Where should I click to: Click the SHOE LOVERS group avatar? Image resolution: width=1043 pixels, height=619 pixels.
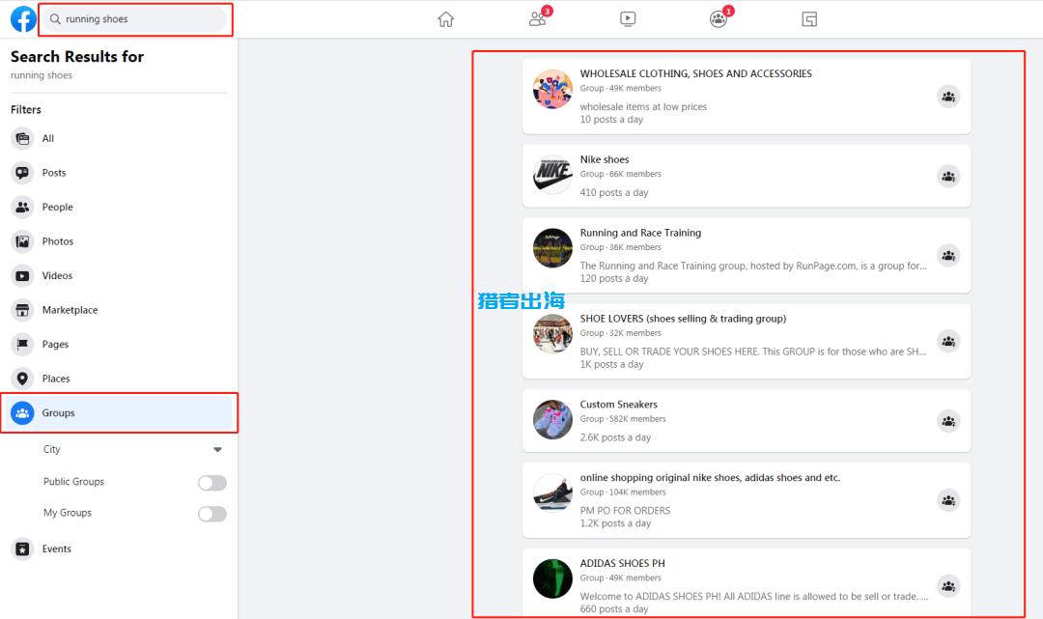click(x=552, y=334)
